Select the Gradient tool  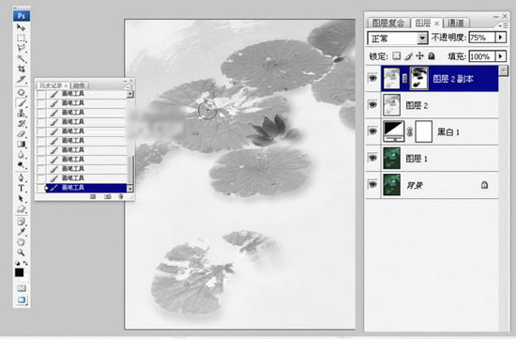(x=21, y=144)
